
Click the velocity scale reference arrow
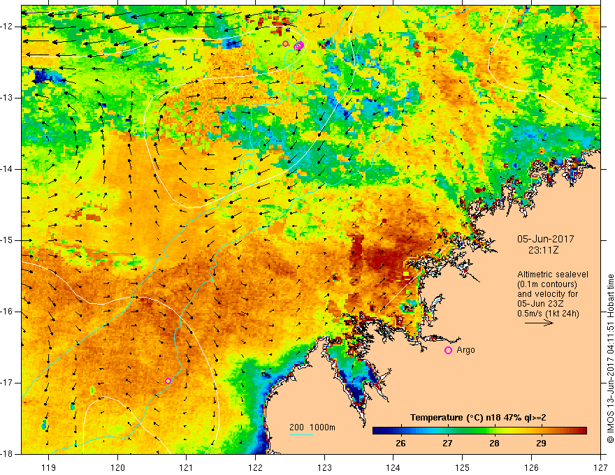tap(539, 323)
